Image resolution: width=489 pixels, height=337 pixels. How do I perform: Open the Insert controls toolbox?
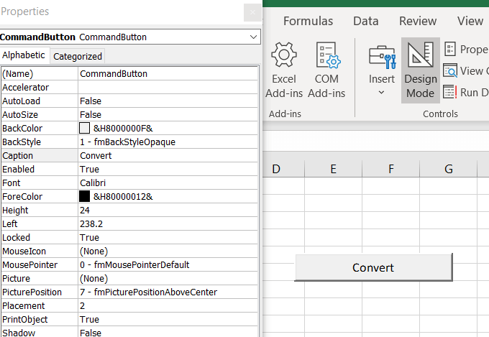[x=382, y=56]
